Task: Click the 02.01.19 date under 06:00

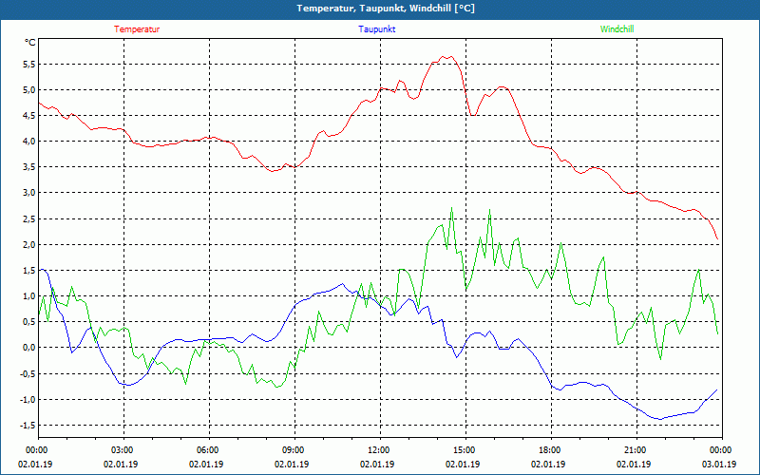Action: [206, 464]
